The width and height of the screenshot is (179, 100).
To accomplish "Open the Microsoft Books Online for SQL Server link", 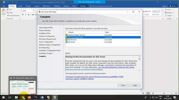I will [118, 67].
